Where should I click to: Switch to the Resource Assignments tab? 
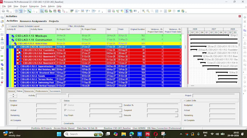tap(33, 21)
